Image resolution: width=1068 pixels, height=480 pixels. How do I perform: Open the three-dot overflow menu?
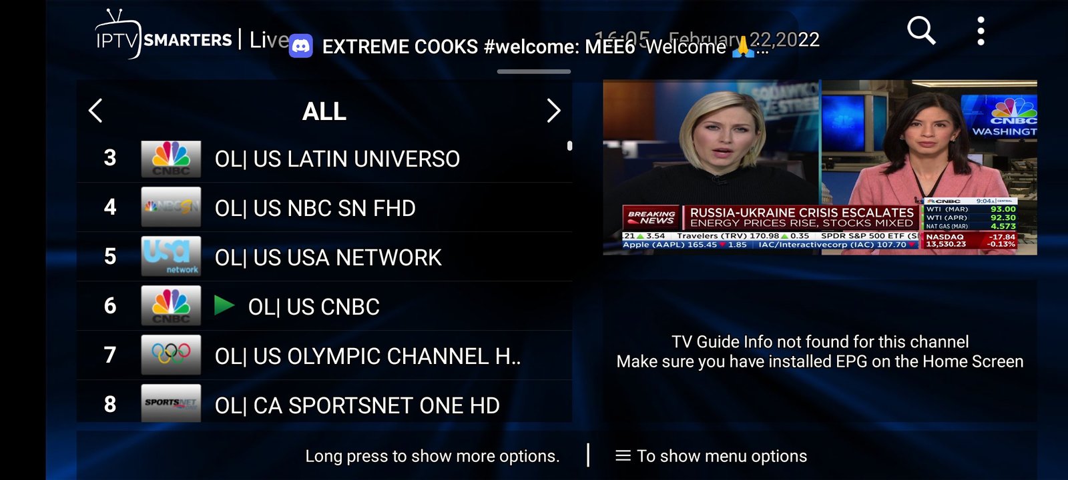coord(980,31)
